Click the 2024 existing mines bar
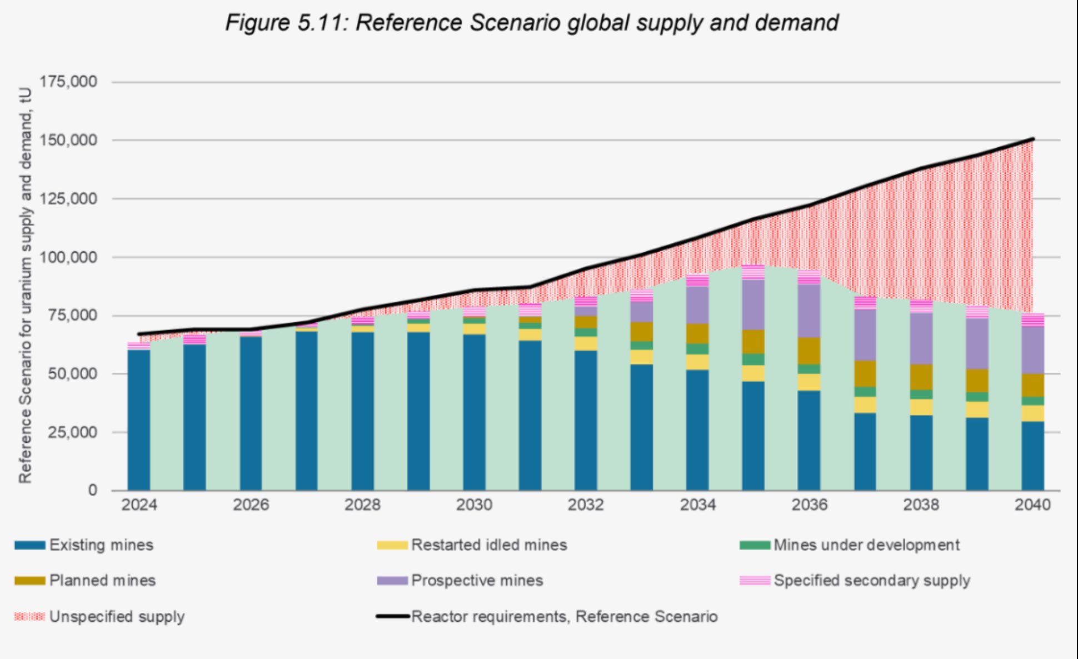Image resolution: width=1078 pixels, height=659 pixels. [139, 420]
